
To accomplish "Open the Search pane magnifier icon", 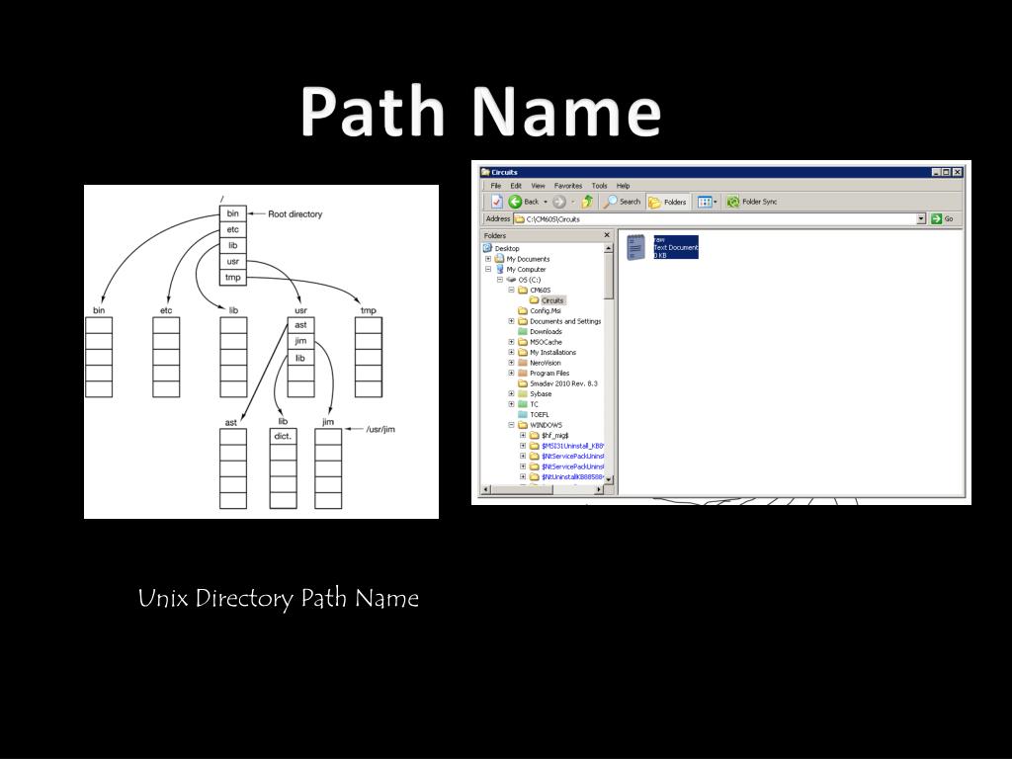I will 610,202.
